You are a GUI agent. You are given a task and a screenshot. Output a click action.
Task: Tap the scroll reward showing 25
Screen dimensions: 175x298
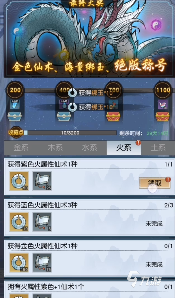tap(42, 181)
